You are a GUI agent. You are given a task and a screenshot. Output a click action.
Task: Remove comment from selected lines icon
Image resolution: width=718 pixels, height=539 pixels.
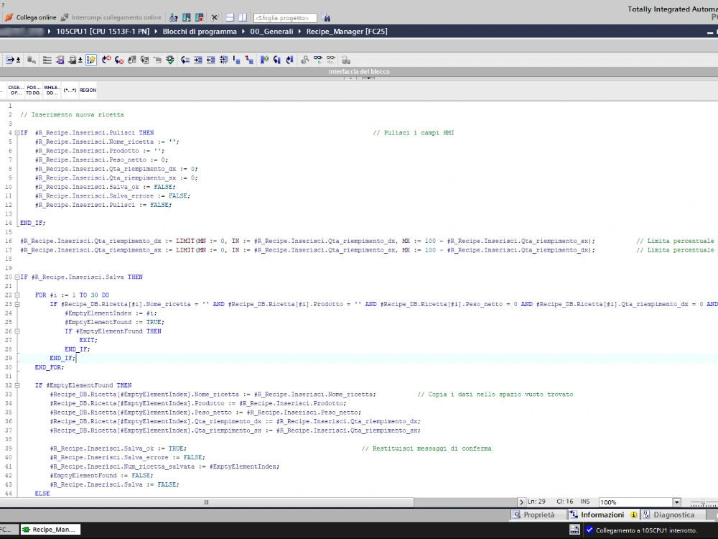[x=249, y=60]
